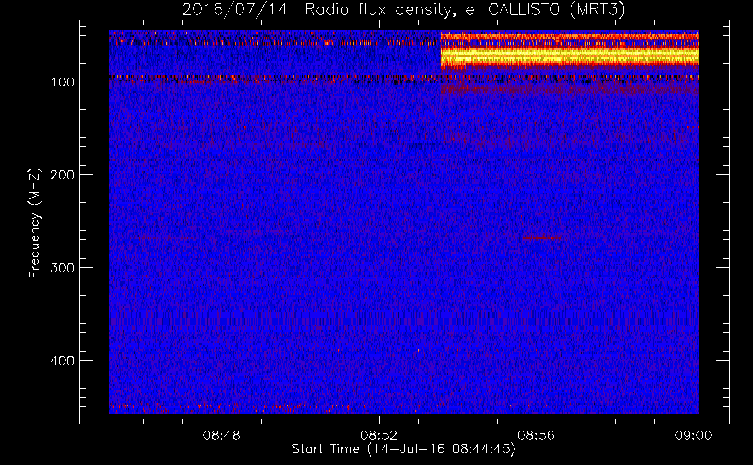Click the 08:48 time tick label

(222, 436)
